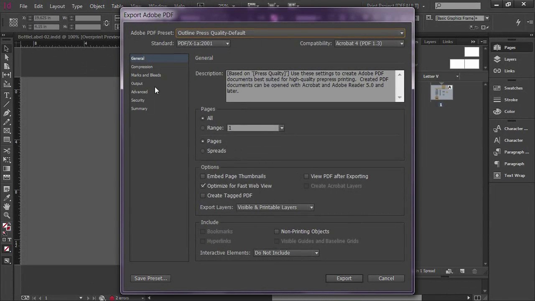Select the All pages radio button
The height and width of the screenshot is (301, 535).
click(203, 118)
